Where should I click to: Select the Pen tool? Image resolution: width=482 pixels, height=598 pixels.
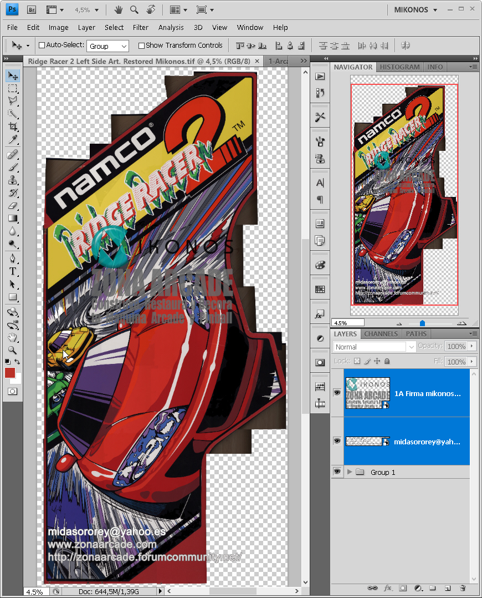click(x=13, y=259)
